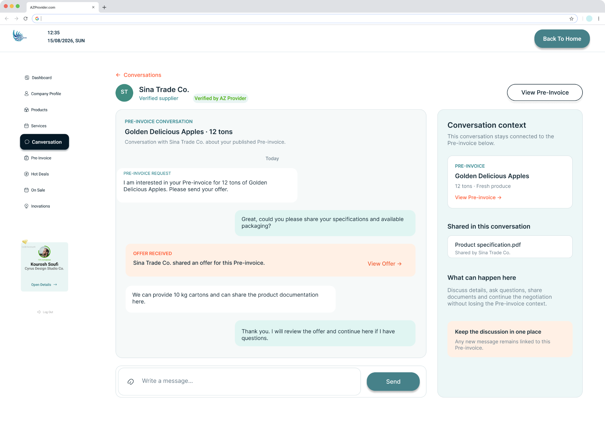
Task: Follow the View Pre-invoice link in context card
Action: tap(478, 197)
